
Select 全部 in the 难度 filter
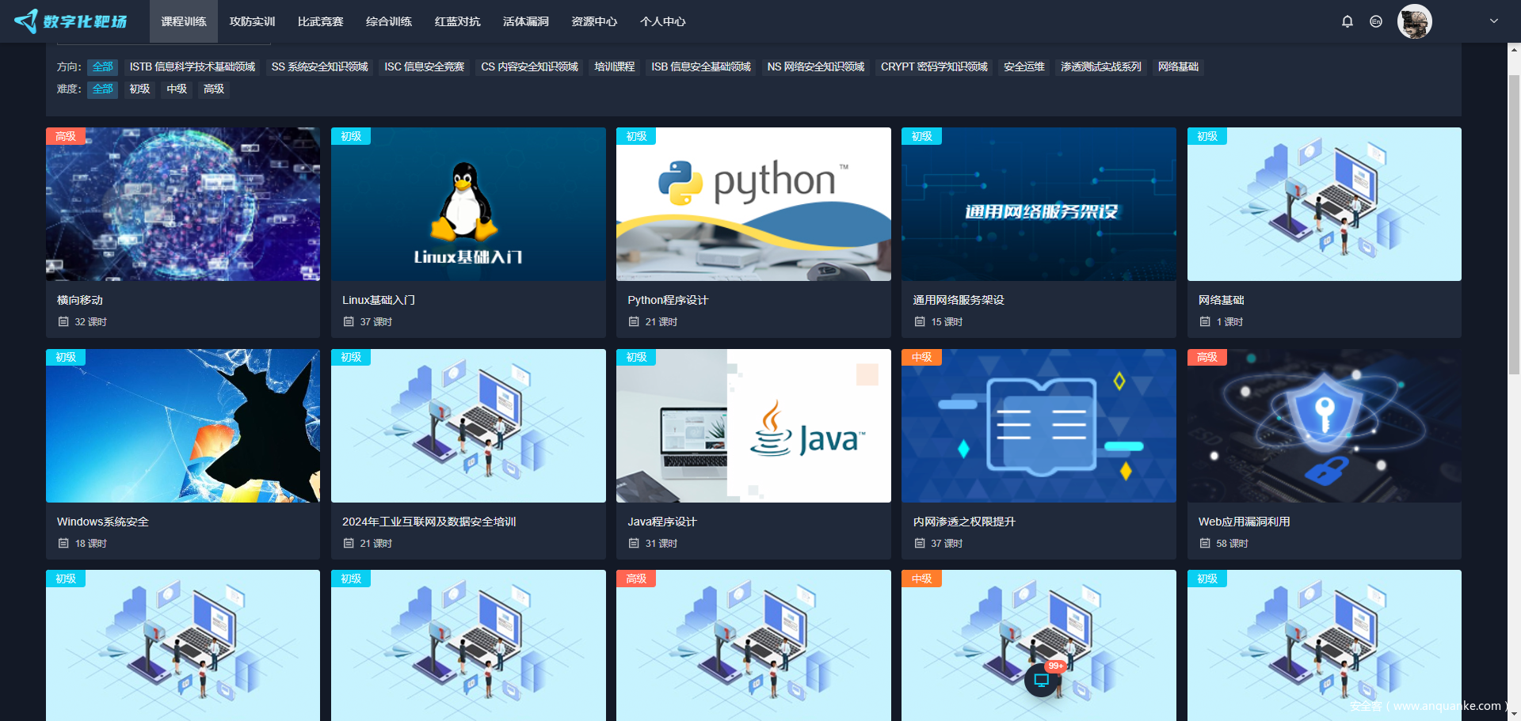coord(103,89)
